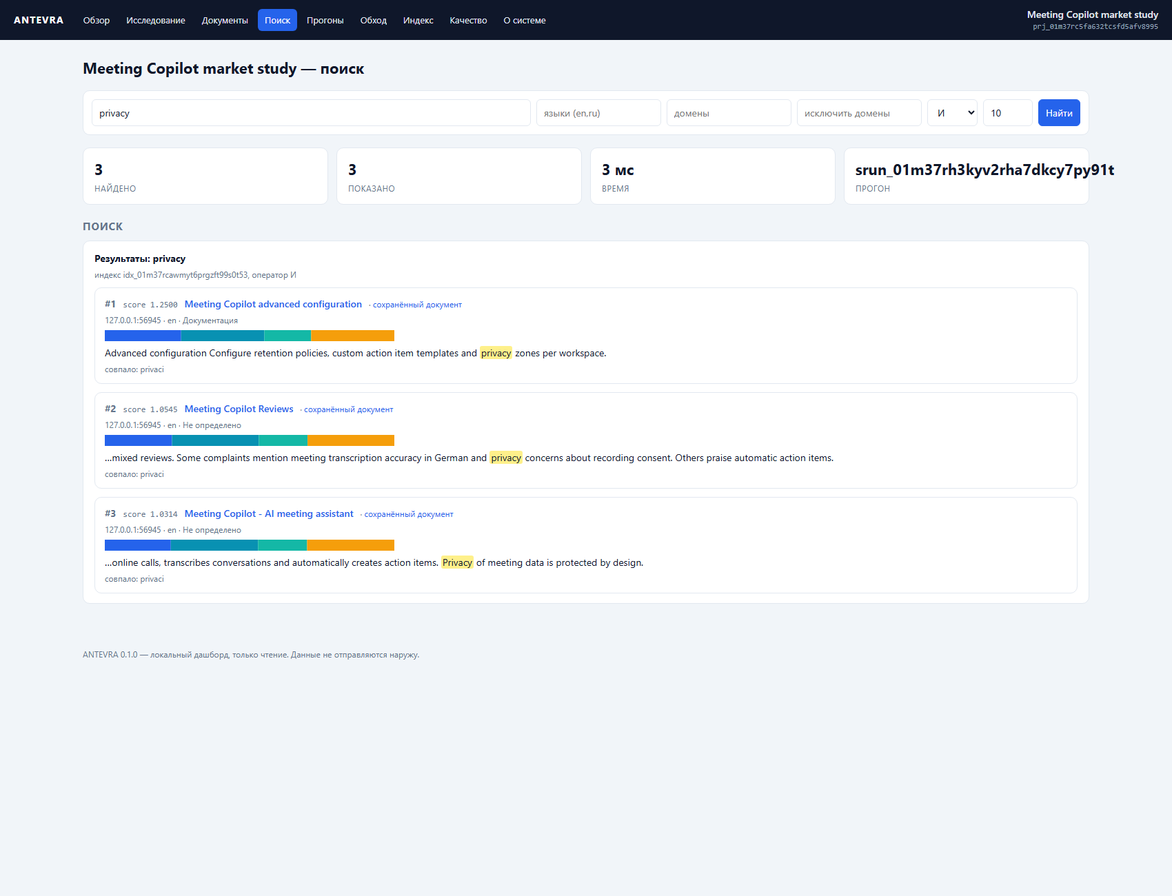This screenshot has height=896, width=1172.
Task: Click the Документация label in result #1
Action: 210,320
